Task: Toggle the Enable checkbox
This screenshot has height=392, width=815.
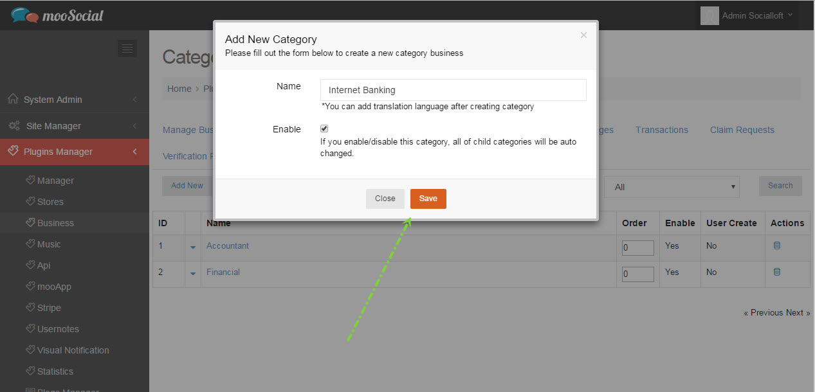Action: [x=324, y=129]
